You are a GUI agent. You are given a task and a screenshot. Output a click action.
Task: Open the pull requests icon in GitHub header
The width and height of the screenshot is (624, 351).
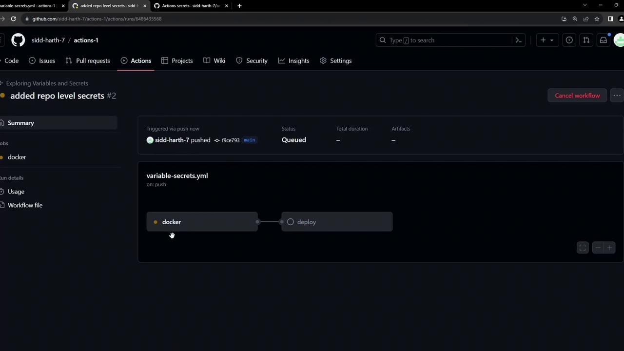[x=586, y=40]
